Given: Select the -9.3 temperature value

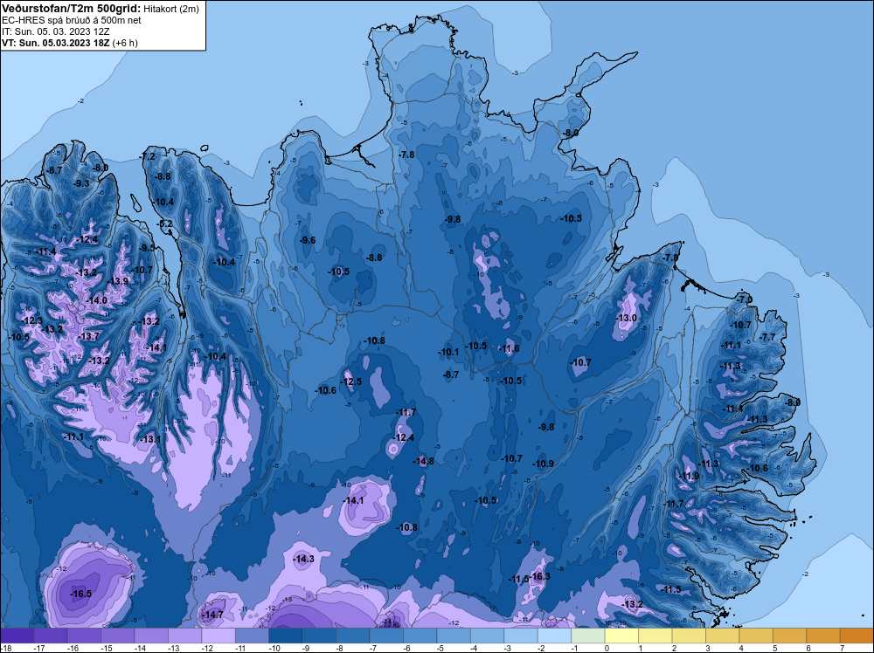Looking at the screenshot, I should pyautogui.click(x=81, y=183).
